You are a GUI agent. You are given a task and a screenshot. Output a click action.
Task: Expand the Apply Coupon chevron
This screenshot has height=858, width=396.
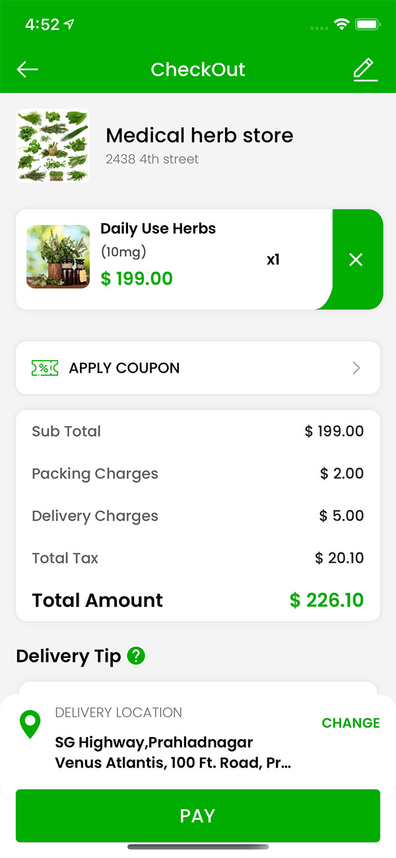356,368
